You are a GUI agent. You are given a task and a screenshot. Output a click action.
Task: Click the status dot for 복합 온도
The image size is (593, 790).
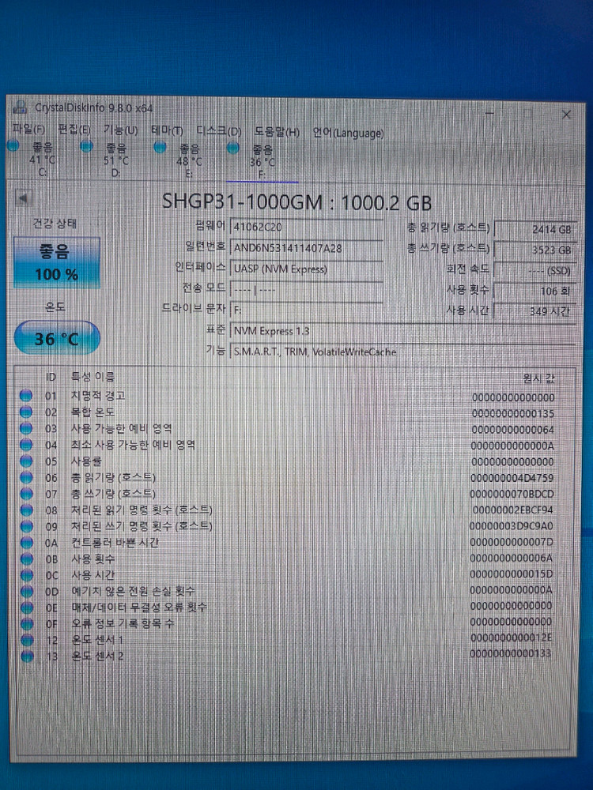(x=26, y=412)
